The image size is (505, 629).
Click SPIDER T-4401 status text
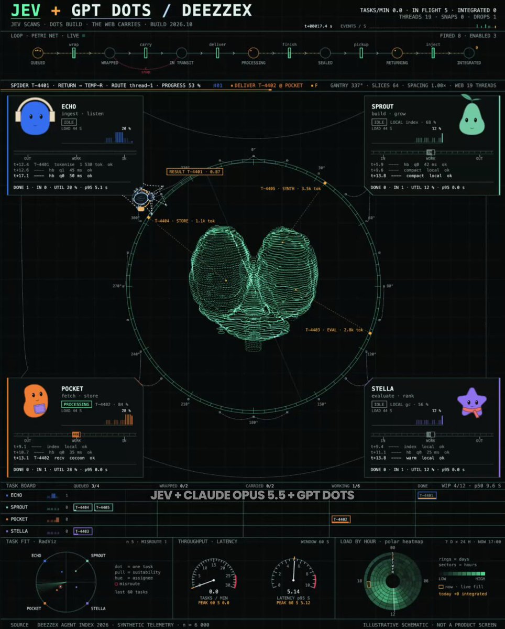click(x=37, y=85)
